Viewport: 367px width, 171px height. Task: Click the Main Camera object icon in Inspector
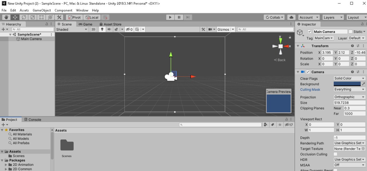pyautogui.click(x=300, y=33)
